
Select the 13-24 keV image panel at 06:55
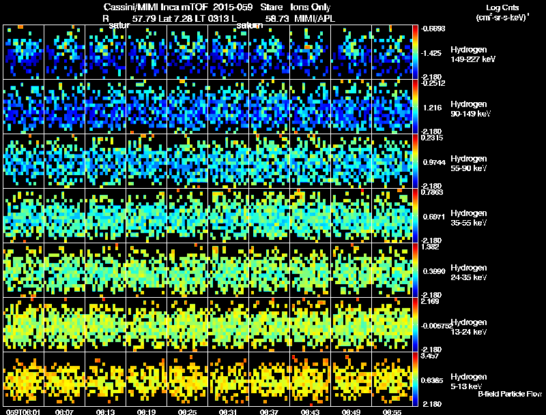(392, 325)
